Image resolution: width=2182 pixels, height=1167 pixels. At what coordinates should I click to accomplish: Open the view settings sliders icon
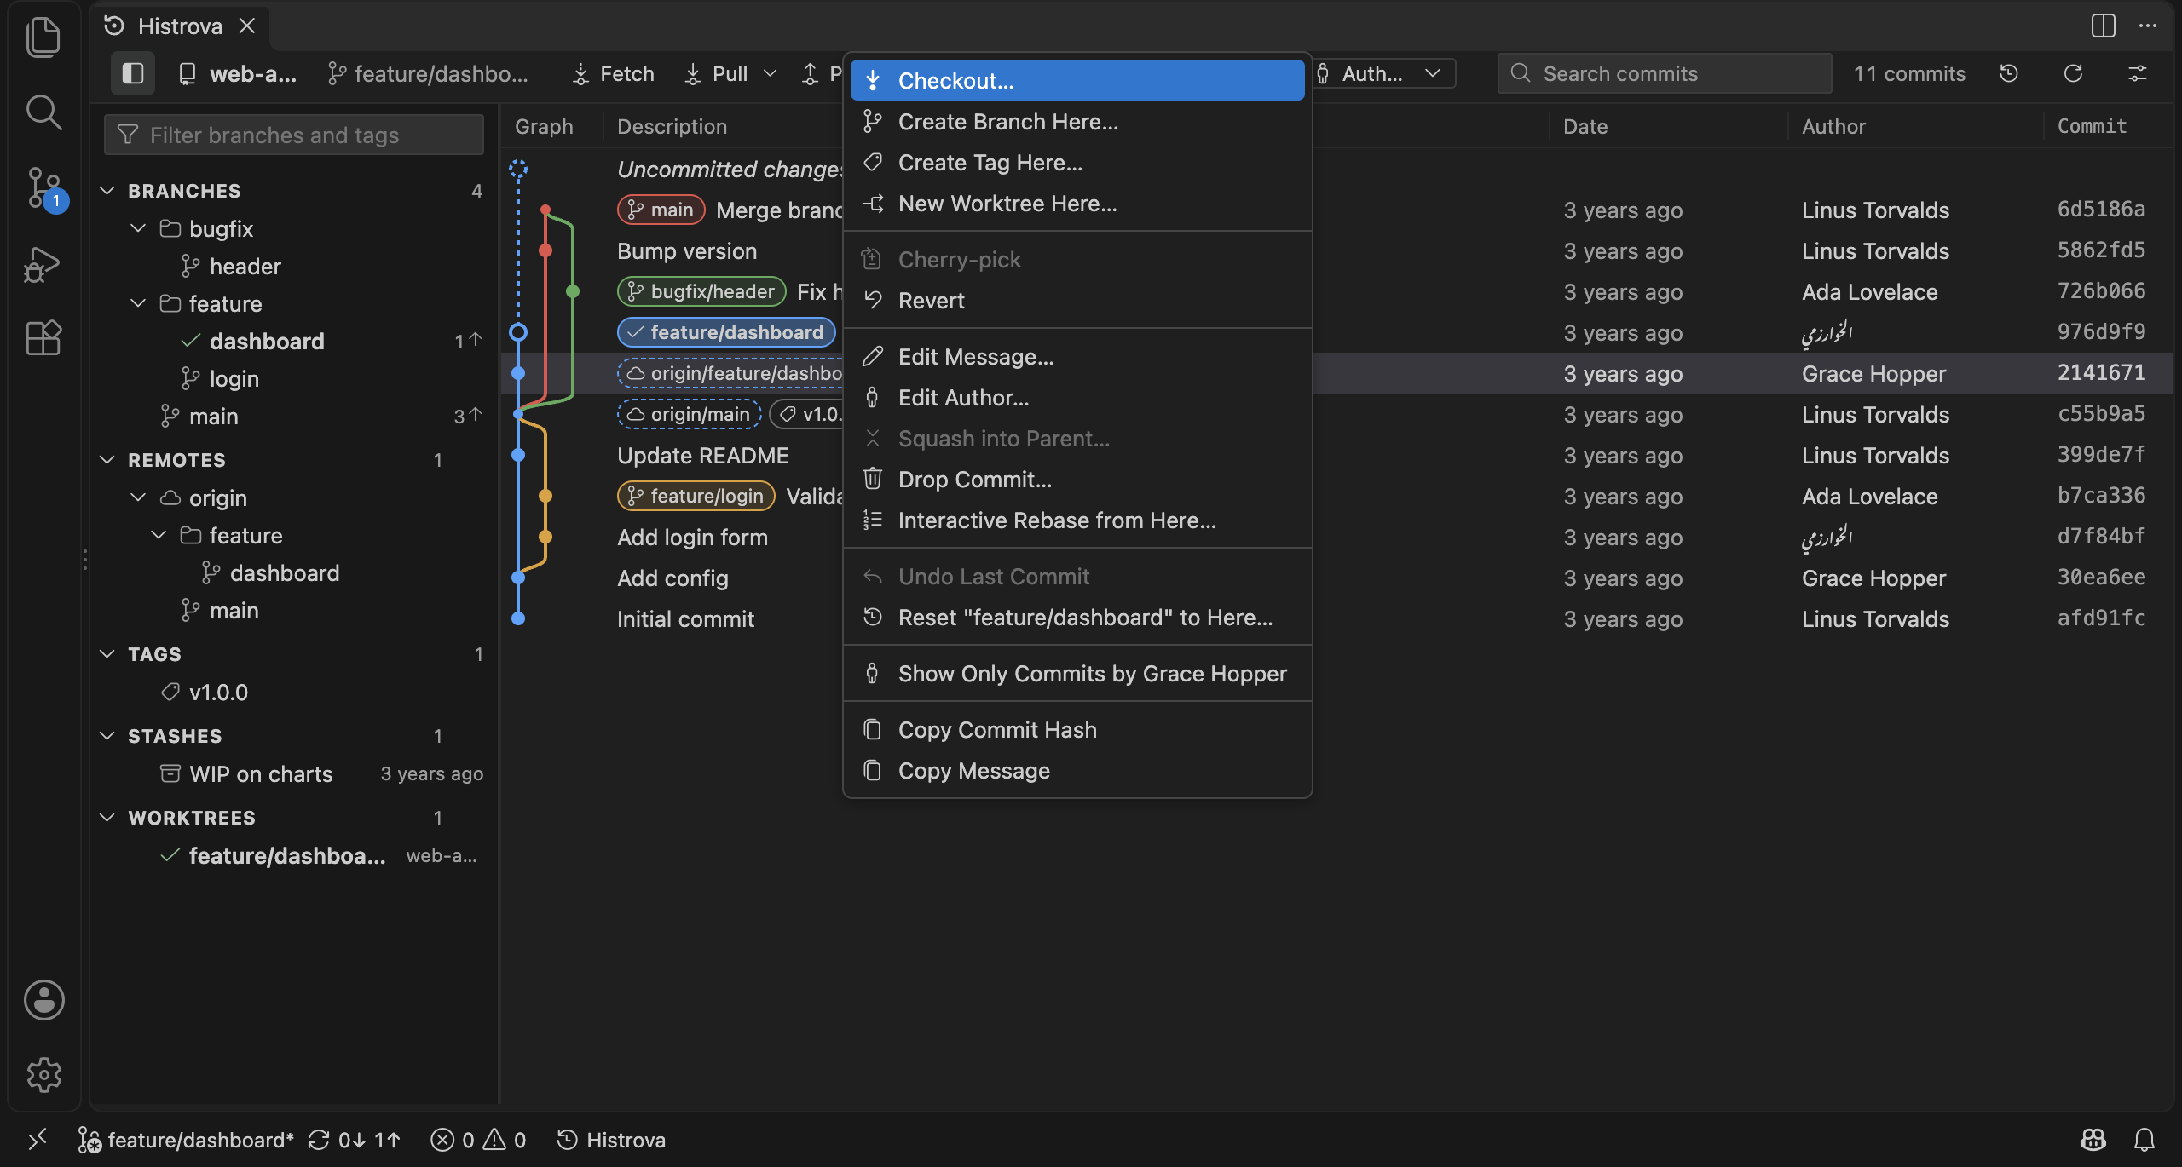coord(2137,73)
